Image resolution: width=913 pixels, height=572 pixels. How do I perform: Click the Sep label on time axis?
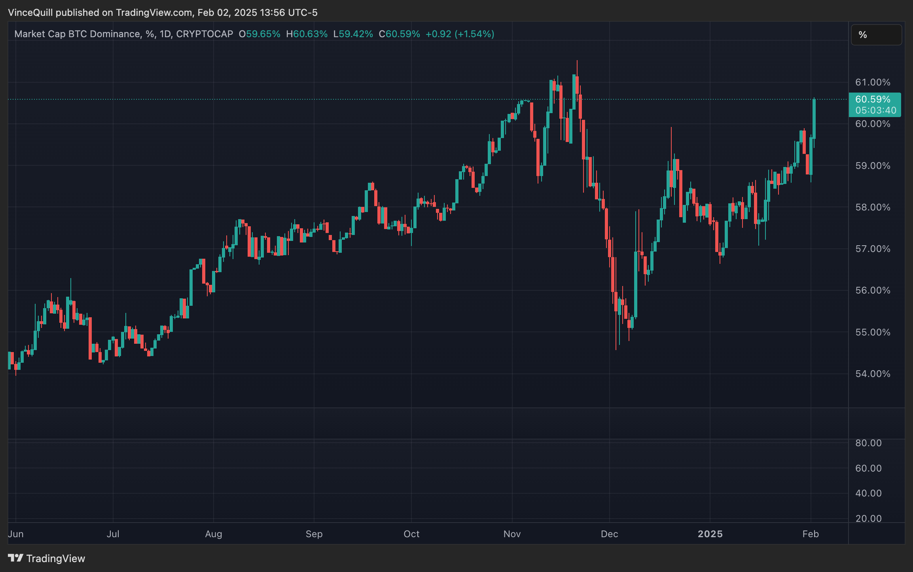click(x=314, y=534)
